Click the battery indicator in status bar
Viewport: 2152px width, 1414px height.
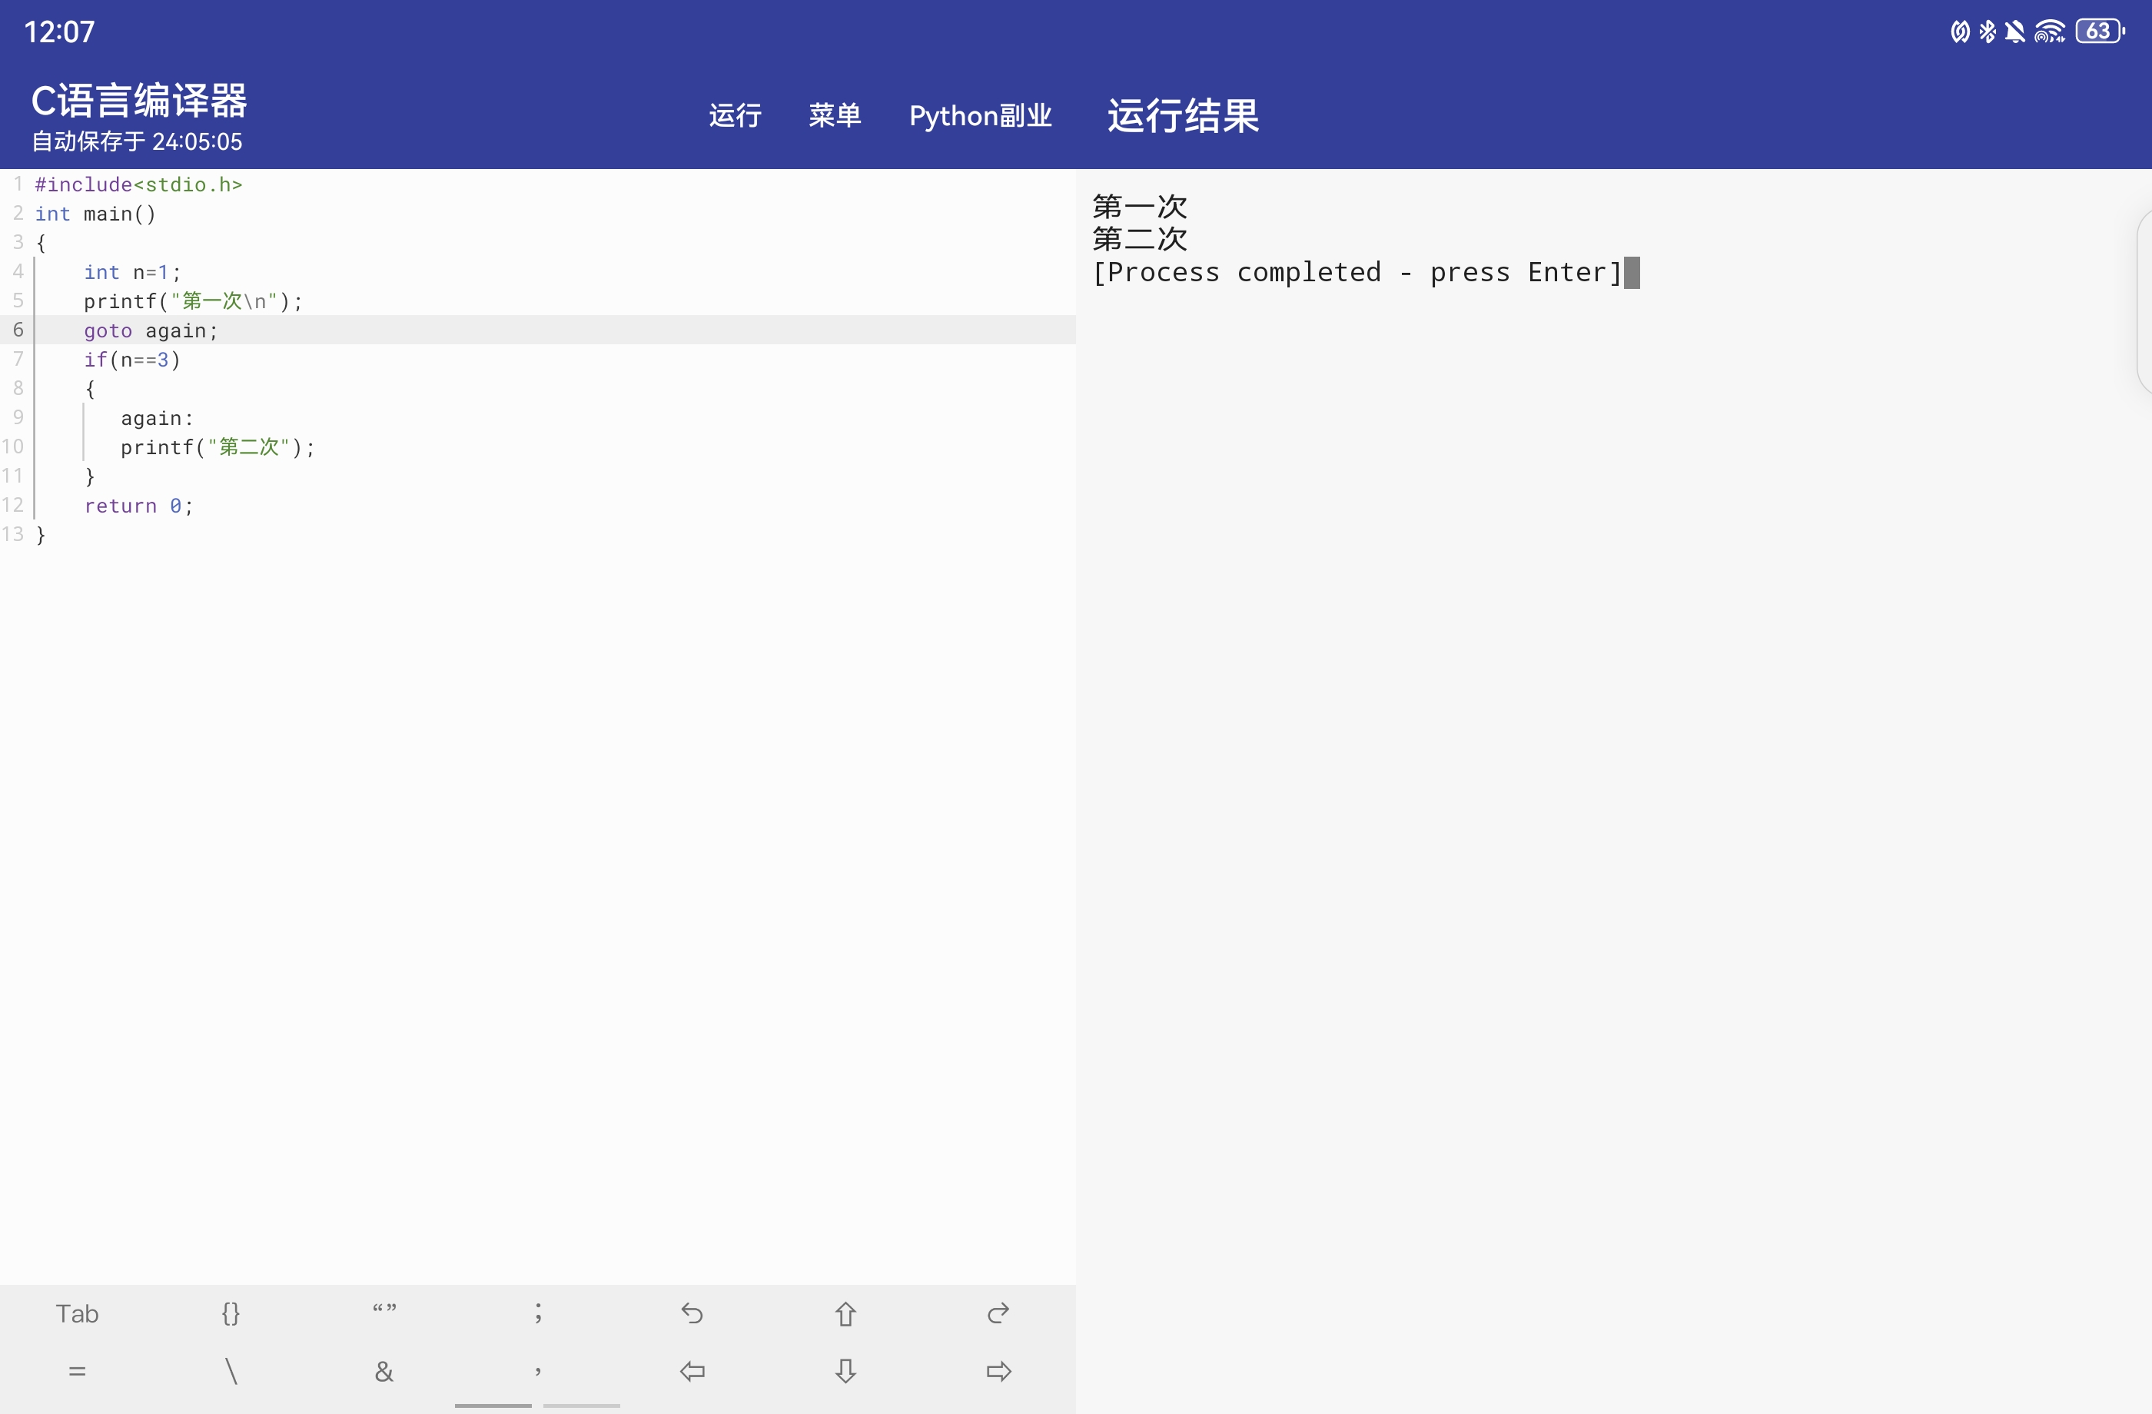coord(2100,32)
